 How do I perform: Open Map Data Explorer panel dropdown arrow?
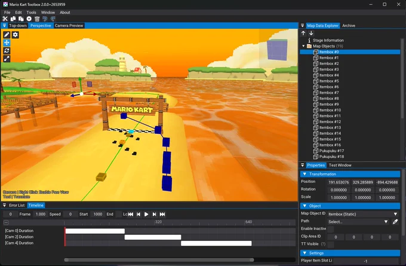[x=303, y=26]
